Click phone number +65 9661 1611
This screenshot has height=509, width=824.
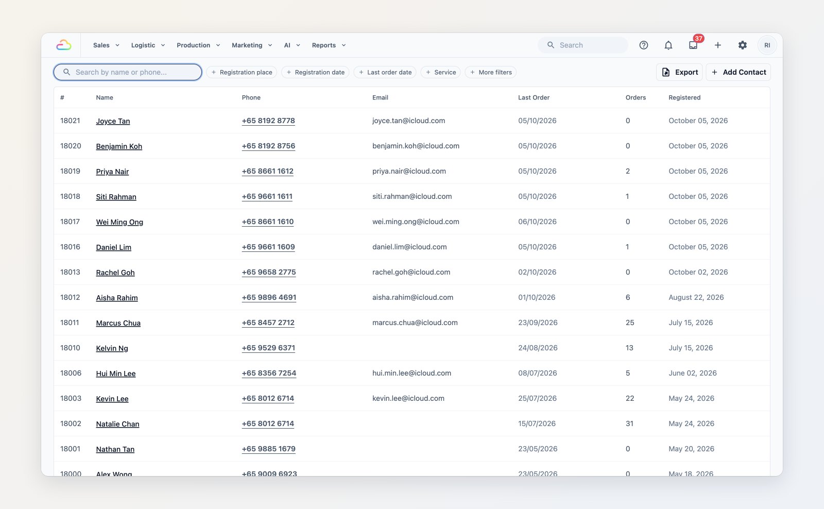(x=267, y=197)
